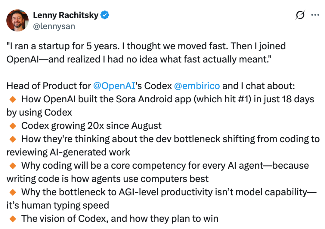Open the Grok explain-post slashed circle icon

(x=300, y=15)
